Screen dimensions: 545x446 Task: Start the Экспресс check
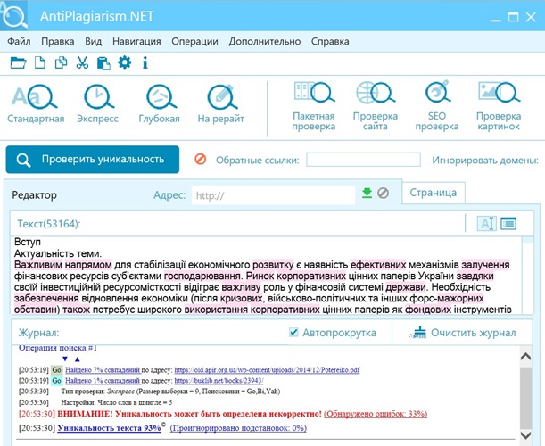pos(97,104)
